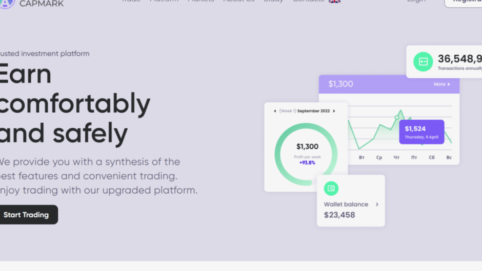
Task: Open the Platform menu item
Action: coord(164,2)
